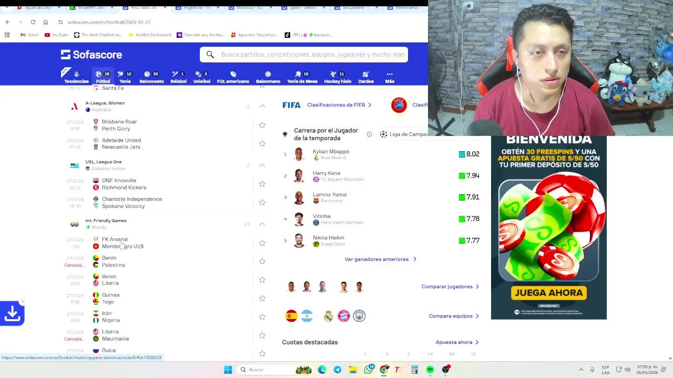Select the Spain flag for team comparison
This screenshot has width=673, height=378.
click(291, 316)
